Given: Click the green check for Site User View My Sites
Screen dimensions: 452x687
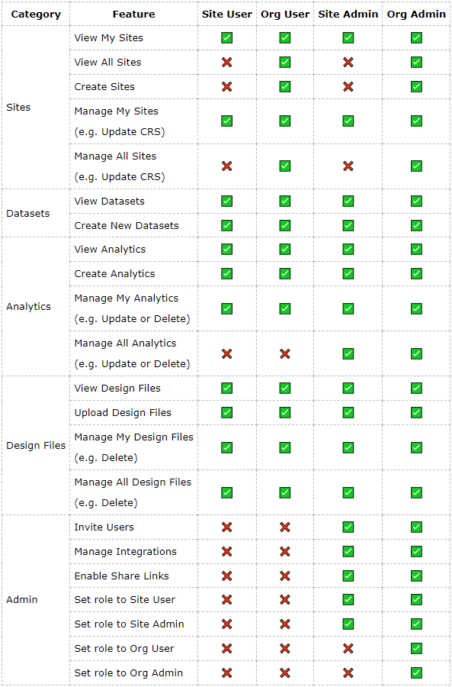Looking at the screenshot, I should 226,37.
